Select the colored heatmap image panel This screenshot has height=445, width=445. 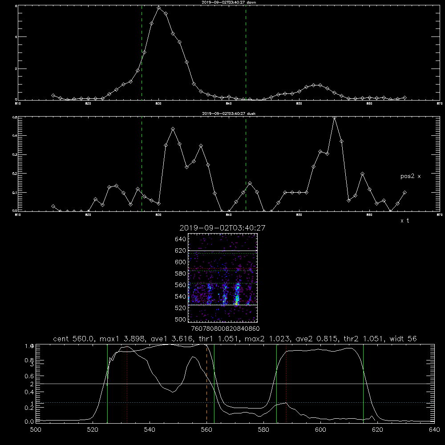pyautogui.click(x=222, y=278)
